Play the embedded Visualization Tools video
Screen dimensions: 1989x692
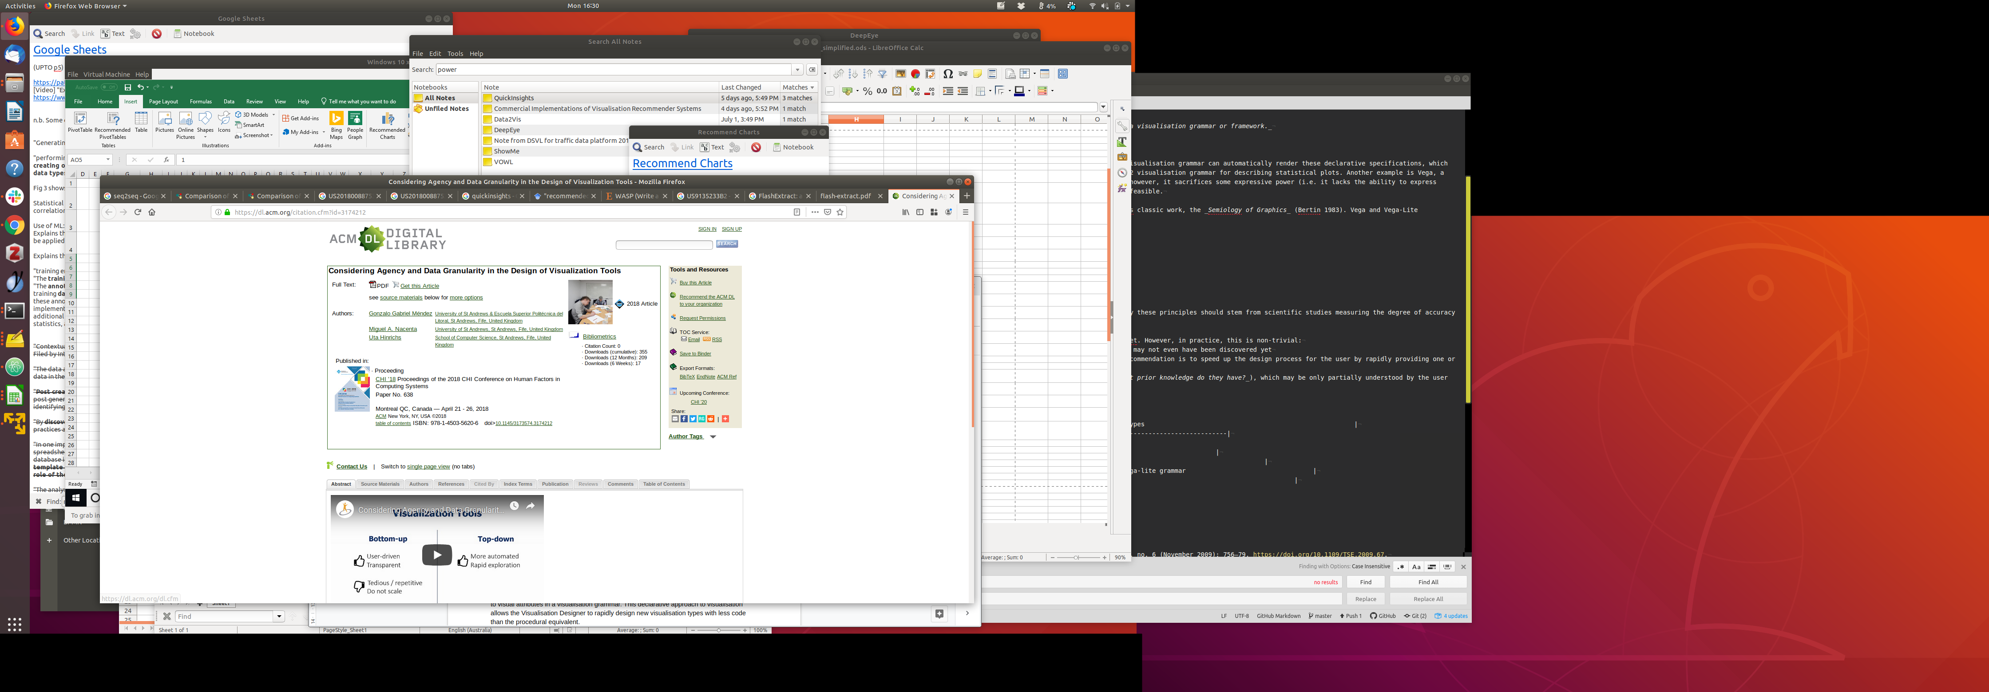point(436,554)
